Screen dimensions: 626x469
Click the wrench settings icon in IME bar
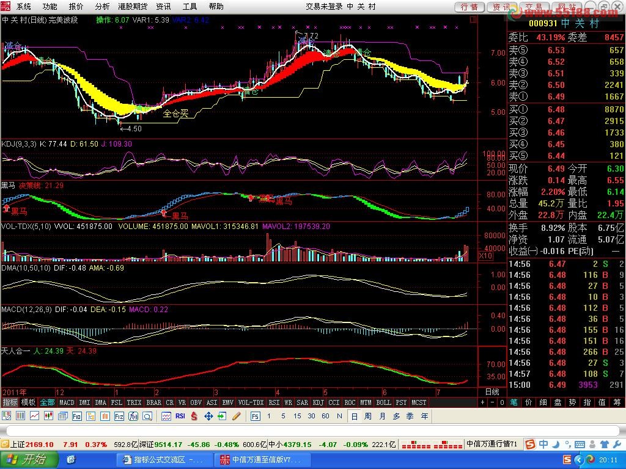pyautogui.click(x=616, y=445)
